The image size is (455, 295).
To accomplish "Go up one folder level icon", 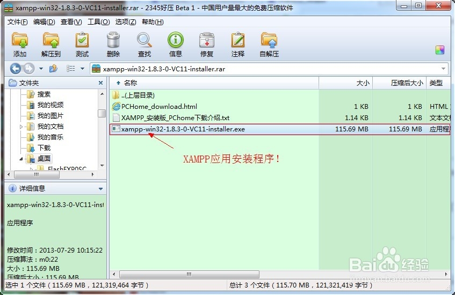I will click(x=53, y=69).
